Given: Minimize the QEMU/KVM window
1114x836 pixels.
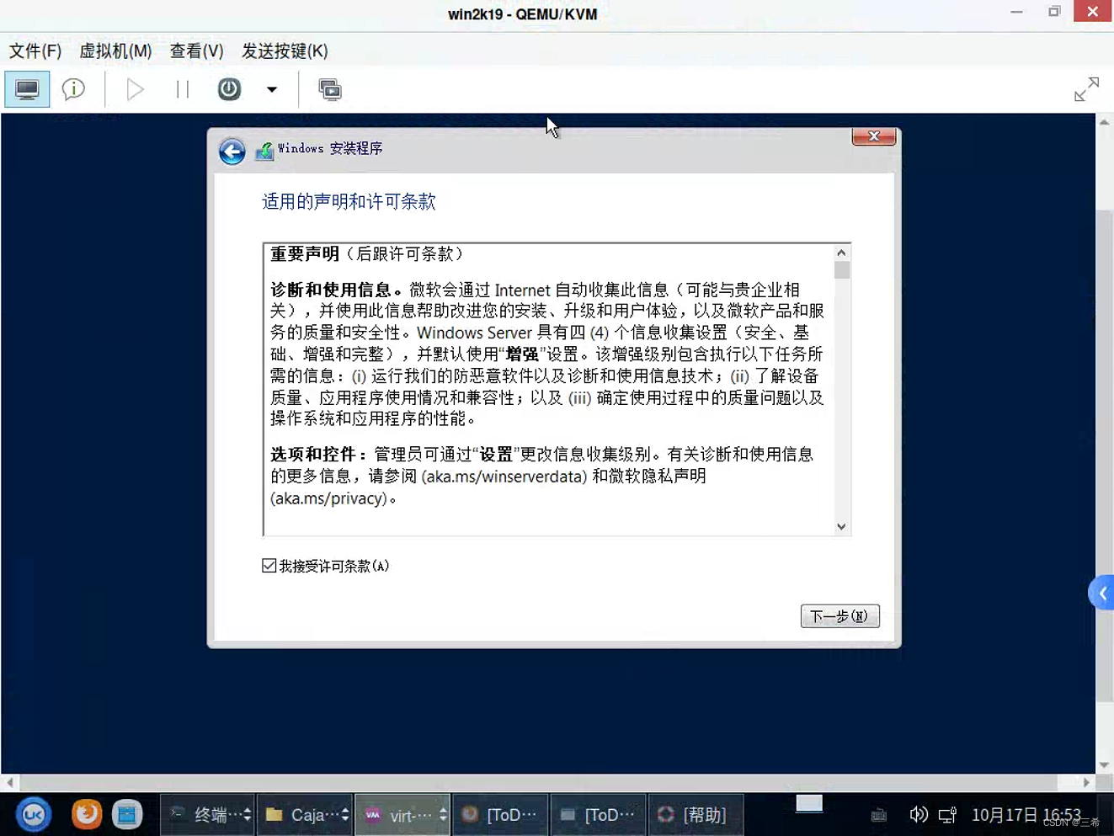Looking at the screenshot, I should tap(1016, 12).
